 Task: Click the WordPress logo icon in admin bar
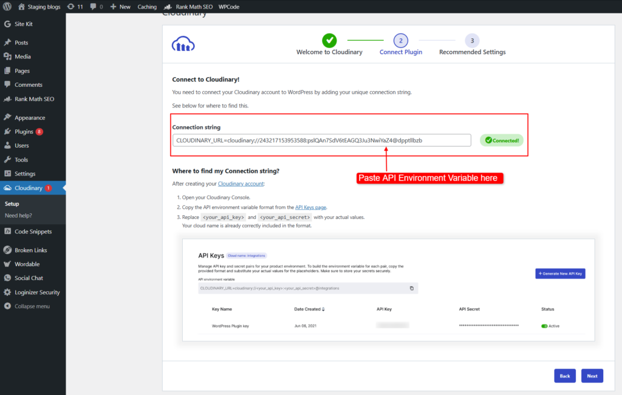pyautogui.click(x=7, y=7)
